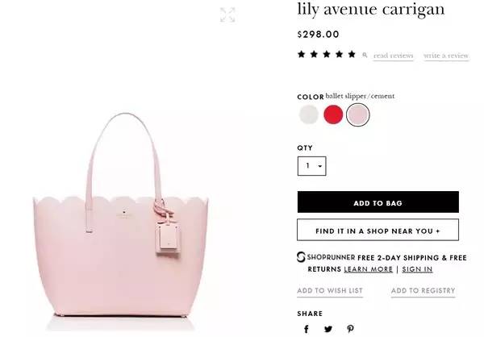Open the QTY quantity dropdown

pyautogui.click(x=311, y=166)
